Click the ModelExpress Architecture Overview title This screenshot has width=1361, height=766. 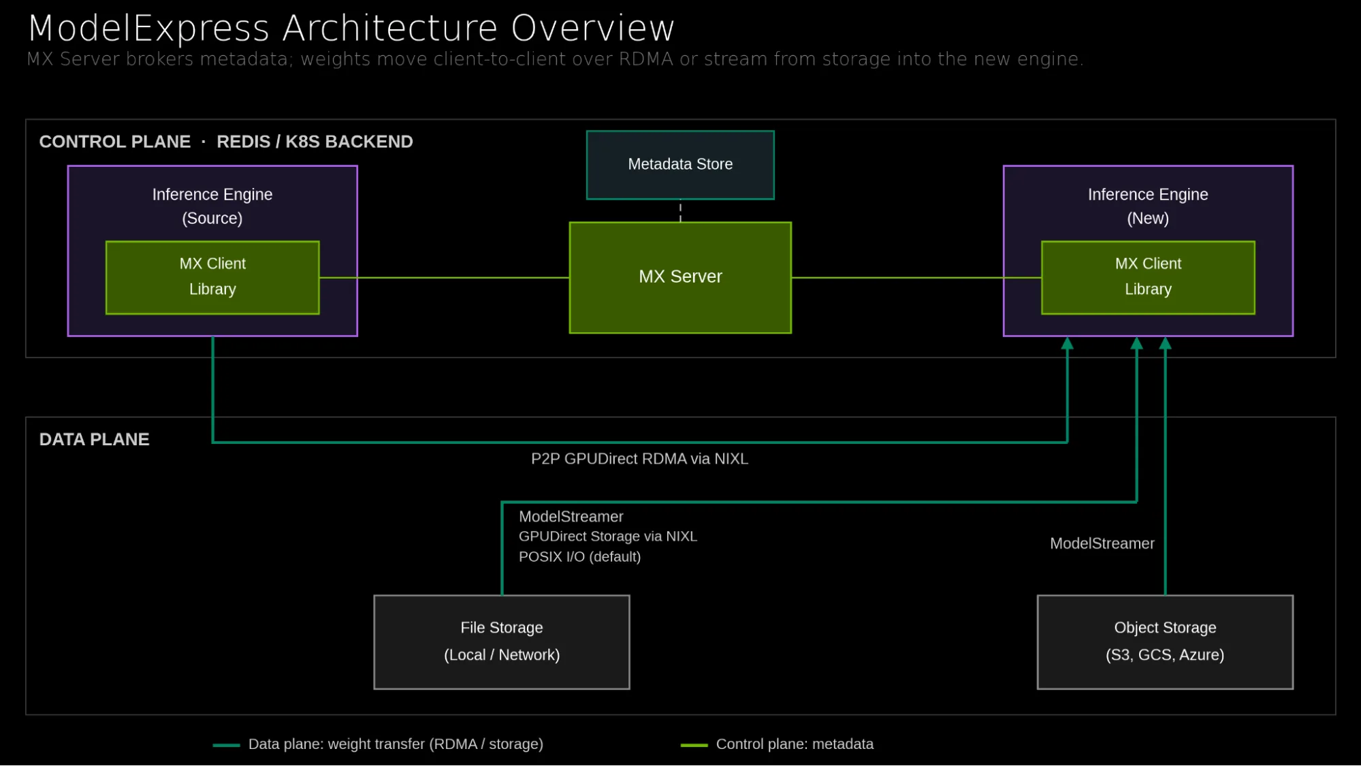click(351, 28)
